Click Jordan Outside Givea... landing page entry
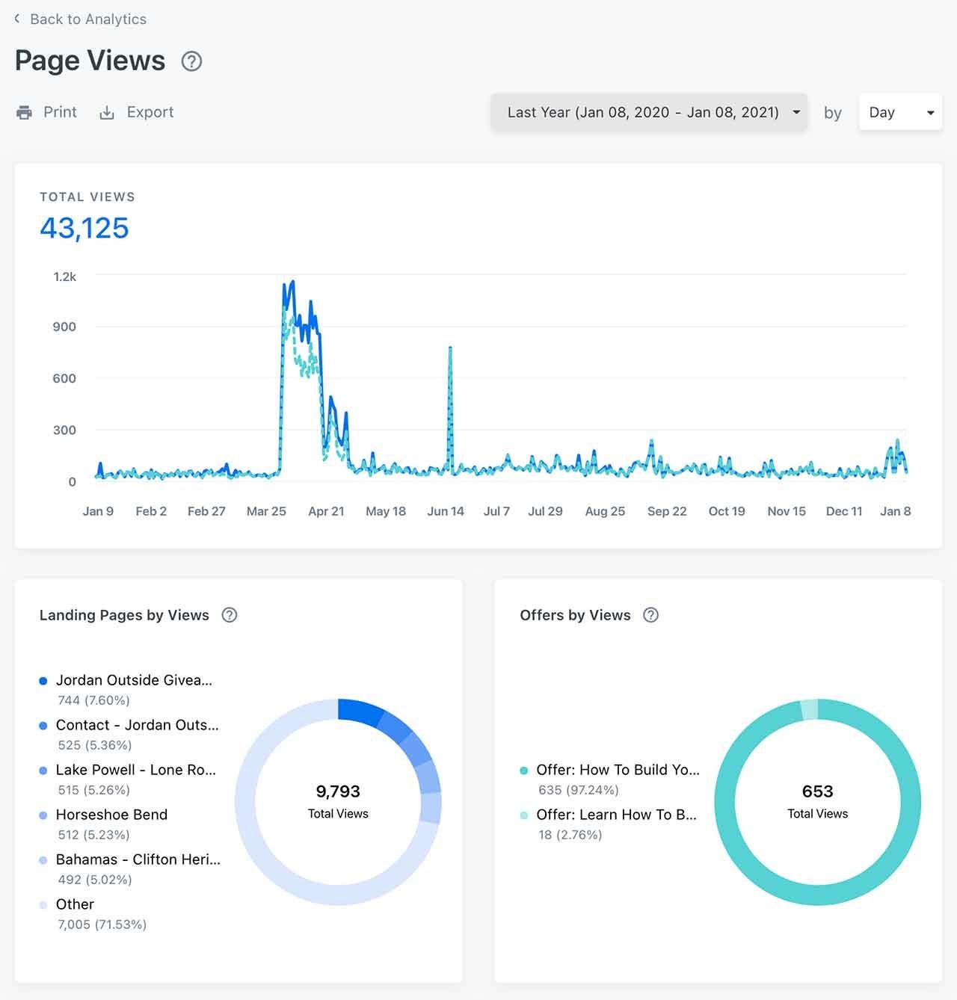This screenshot has width=957, height=1000. point(134,680)
